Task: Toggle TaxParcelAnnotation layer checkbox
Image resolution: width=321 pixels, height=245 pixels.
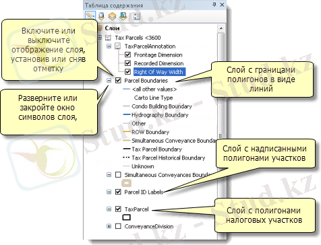Action: 117,46
